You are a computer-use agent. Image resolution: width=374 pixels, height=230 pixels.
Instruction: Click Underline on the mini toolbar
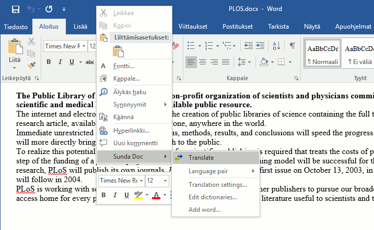pyautogui.click(x=126, y=195)
